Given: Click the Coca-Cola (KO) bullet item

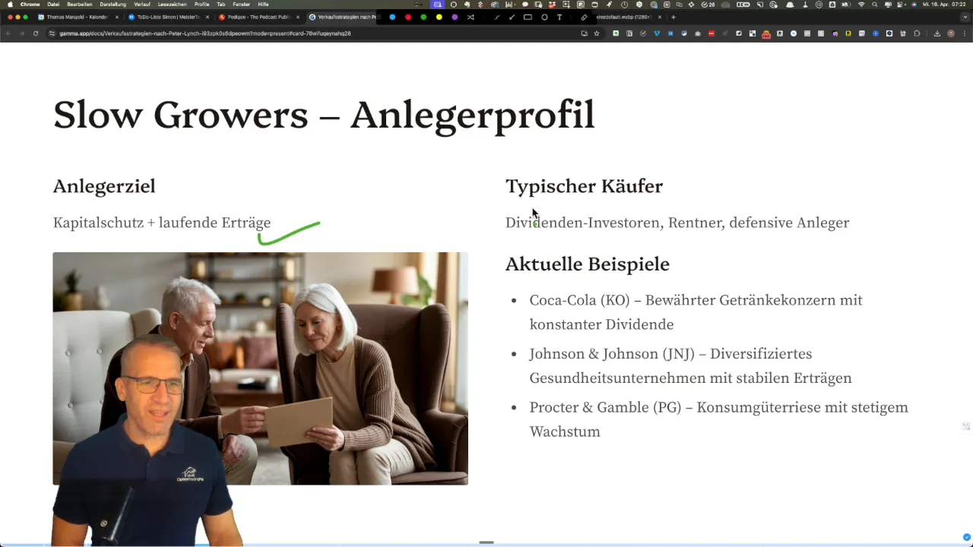Looking at the screenshot, I should tap(696, 312).
